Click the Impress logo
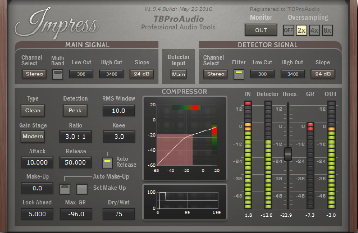The width and height of the screenshot is (358, 233). click(x=57, y=23)
